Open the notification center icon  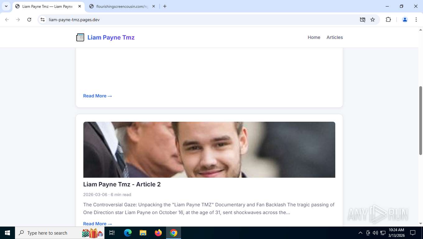(413, 233)
